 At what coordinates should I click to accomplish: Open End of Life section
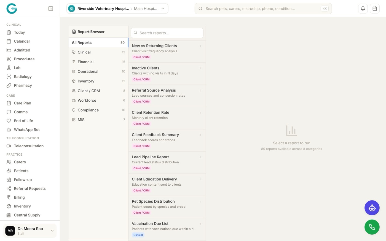click(x=30, y=121)
